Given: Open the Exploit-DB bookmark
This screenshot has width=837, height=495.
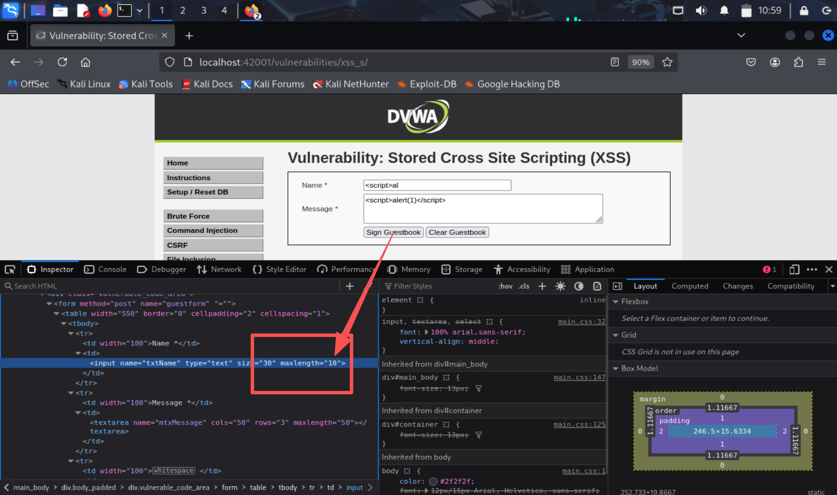Looking at the screenshot, I should click(x=427, y=84).
